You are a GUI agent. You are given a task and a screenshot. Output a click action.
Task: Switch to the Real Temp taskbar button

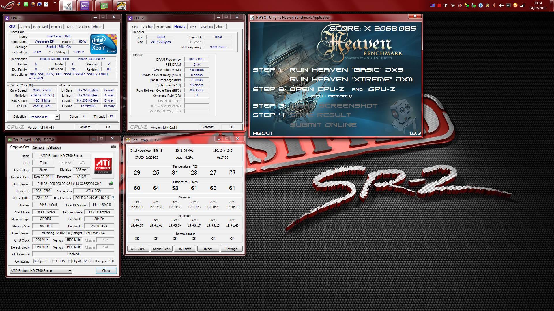tap(121, 5)
